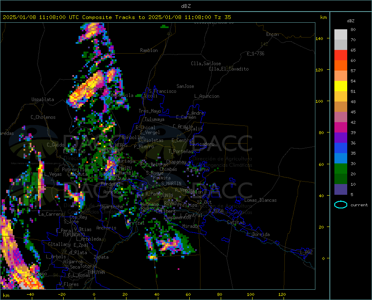
Task: Select the green 20 dBZ legend swatch
Action: 341,169
